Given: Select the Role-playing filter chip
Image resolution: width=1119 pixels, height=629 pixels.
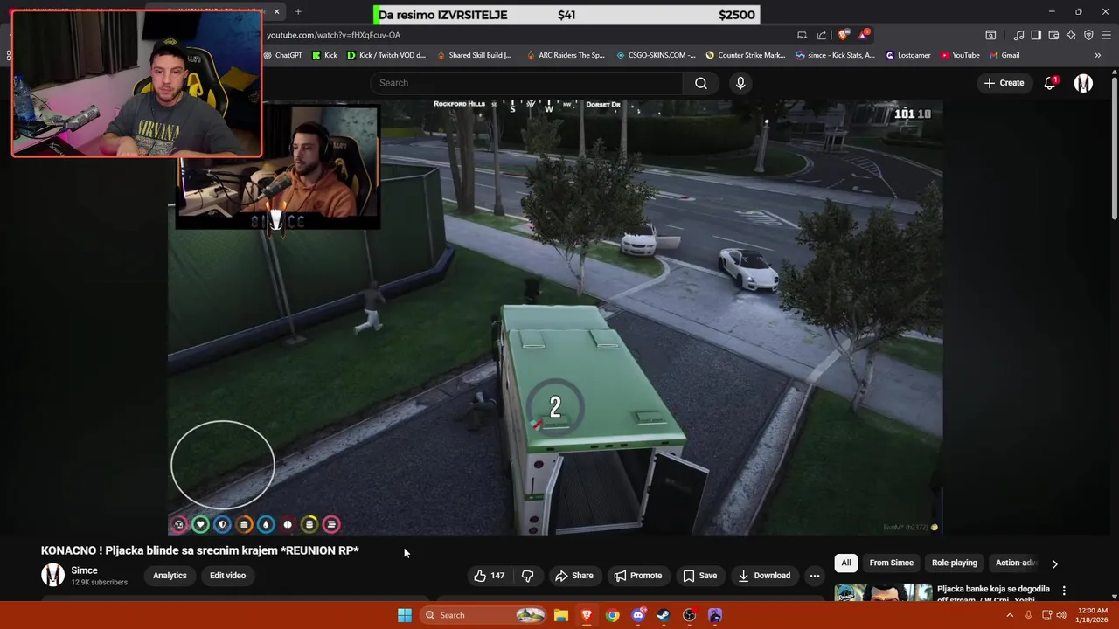Looking at the screenshot, I should [x=954, y=563].
